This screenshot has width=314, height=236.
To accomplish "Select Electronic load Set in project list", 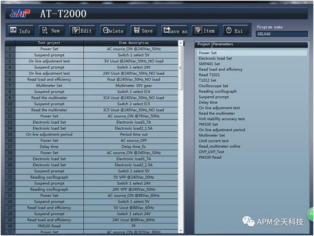I will [215, 58].
